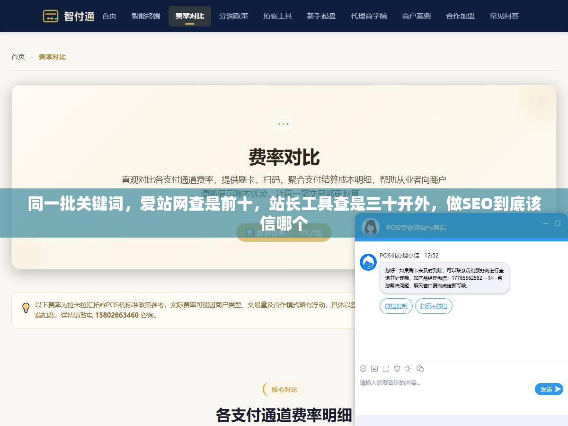Open 商户案例 navigation item
The width and height of the screenshot is (568, 426).
417,16
